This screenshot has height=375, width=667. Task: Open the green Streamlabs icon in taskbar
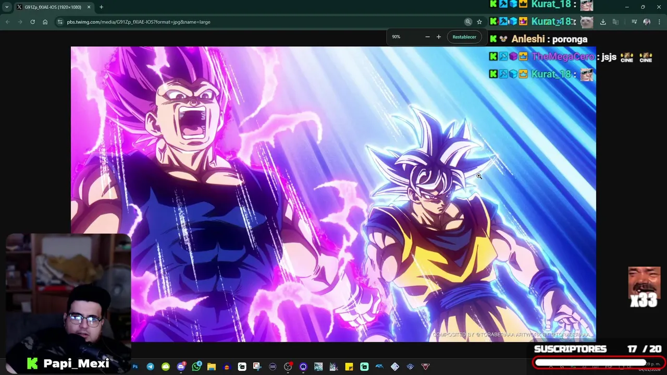[364, 367]
